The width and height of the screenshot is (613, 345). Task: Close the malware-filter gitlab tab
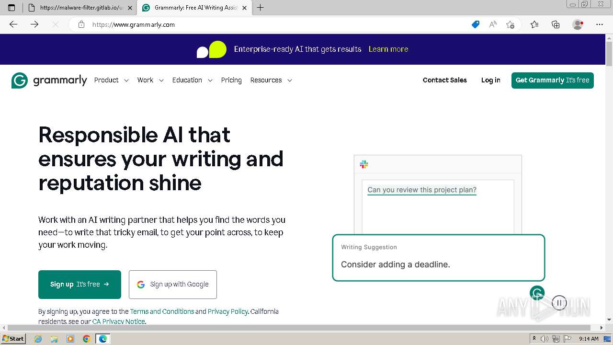click(130, 8)
